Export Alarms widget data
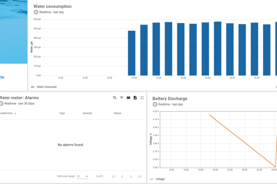The width and height of the screenshot is (277, 184). click(135, 98)
